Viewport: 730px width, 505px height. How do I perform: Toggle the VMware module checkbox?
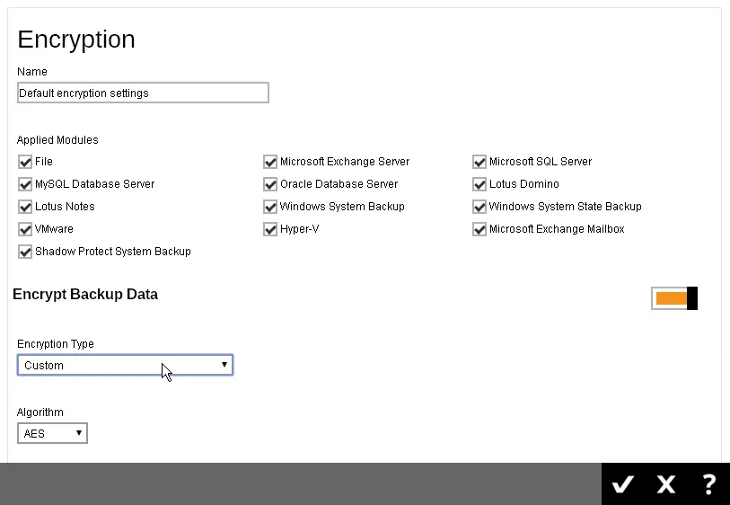(x=25, y=229)
